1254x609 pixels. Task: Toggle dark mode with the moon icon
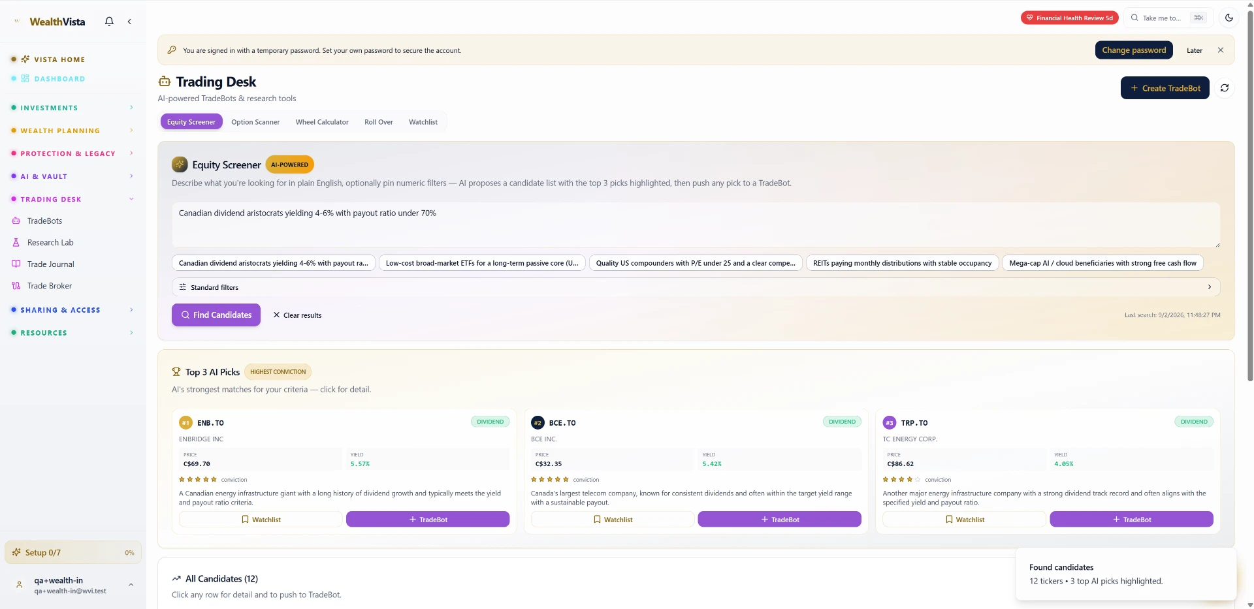(x=1229, y=18)
